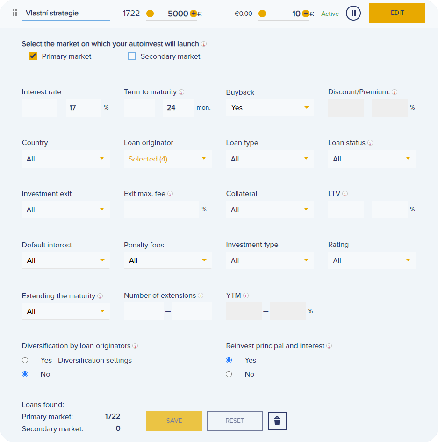Increase the 5000 € portfolio amount

click(x=194, y=14)
